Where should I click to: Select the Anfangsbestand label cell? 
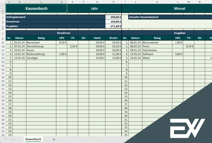click(55, 17)
